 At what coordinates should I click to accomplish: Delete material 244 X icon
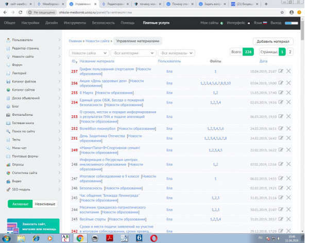point(288,210)
